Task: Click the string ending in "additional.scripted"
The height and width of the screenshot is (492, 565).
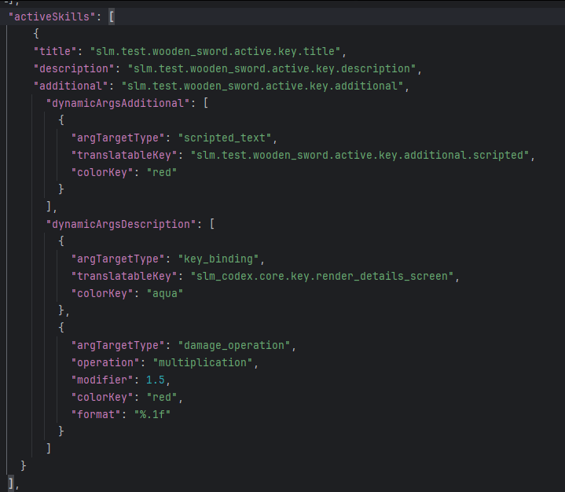Action: [362, 155]
